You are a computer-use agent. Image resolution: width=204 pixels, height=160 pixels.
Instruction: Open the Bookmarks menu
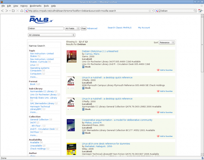(36, 6)
